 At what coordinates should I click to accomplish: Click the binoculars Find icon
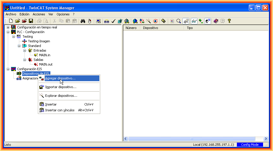tap(83, 21)
